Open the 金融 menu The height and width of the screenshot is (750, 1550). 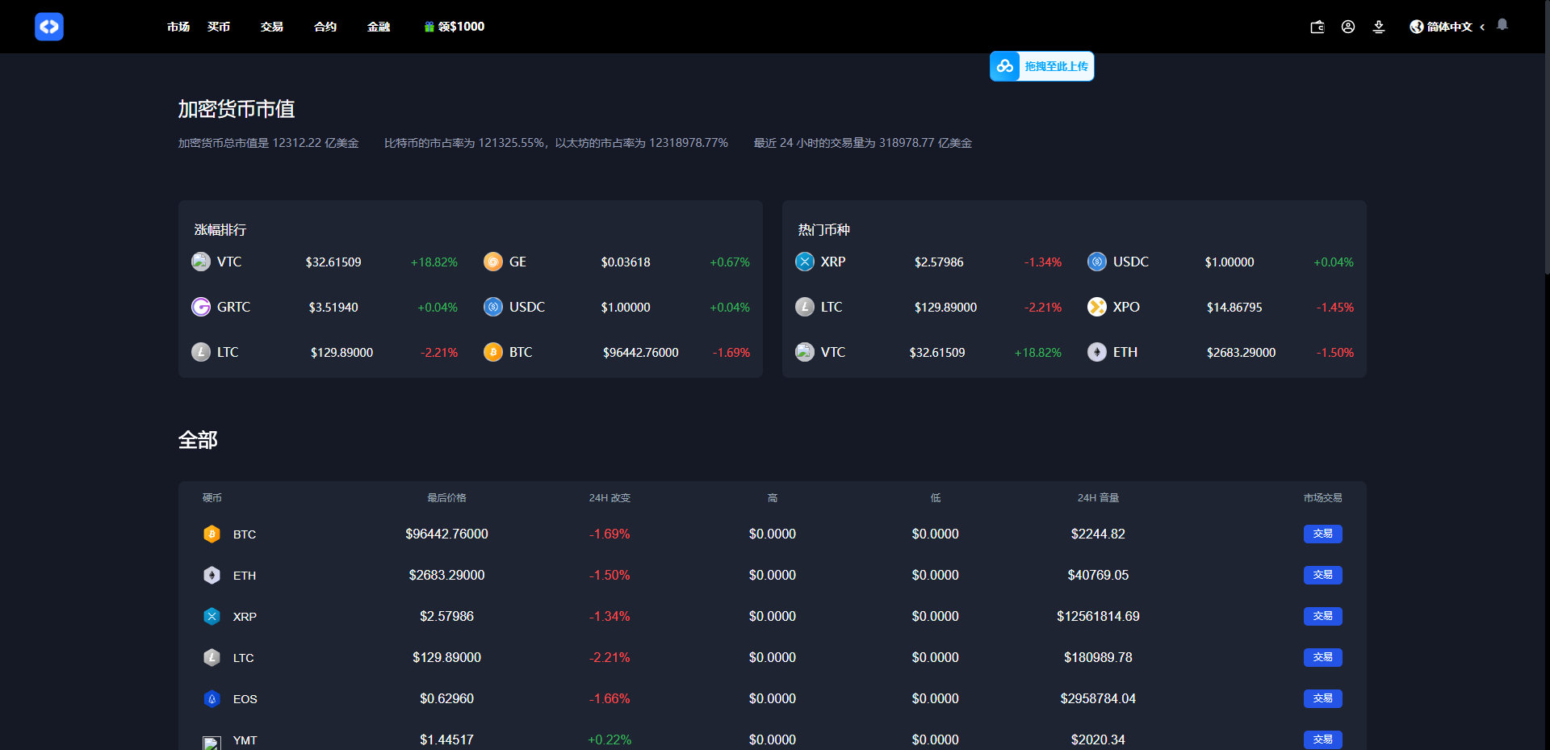[x=378, y=27]
